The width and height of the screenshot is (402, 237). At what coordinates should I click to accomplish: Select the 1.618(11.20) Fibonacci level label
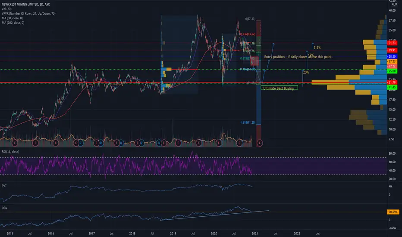[248, 122]
